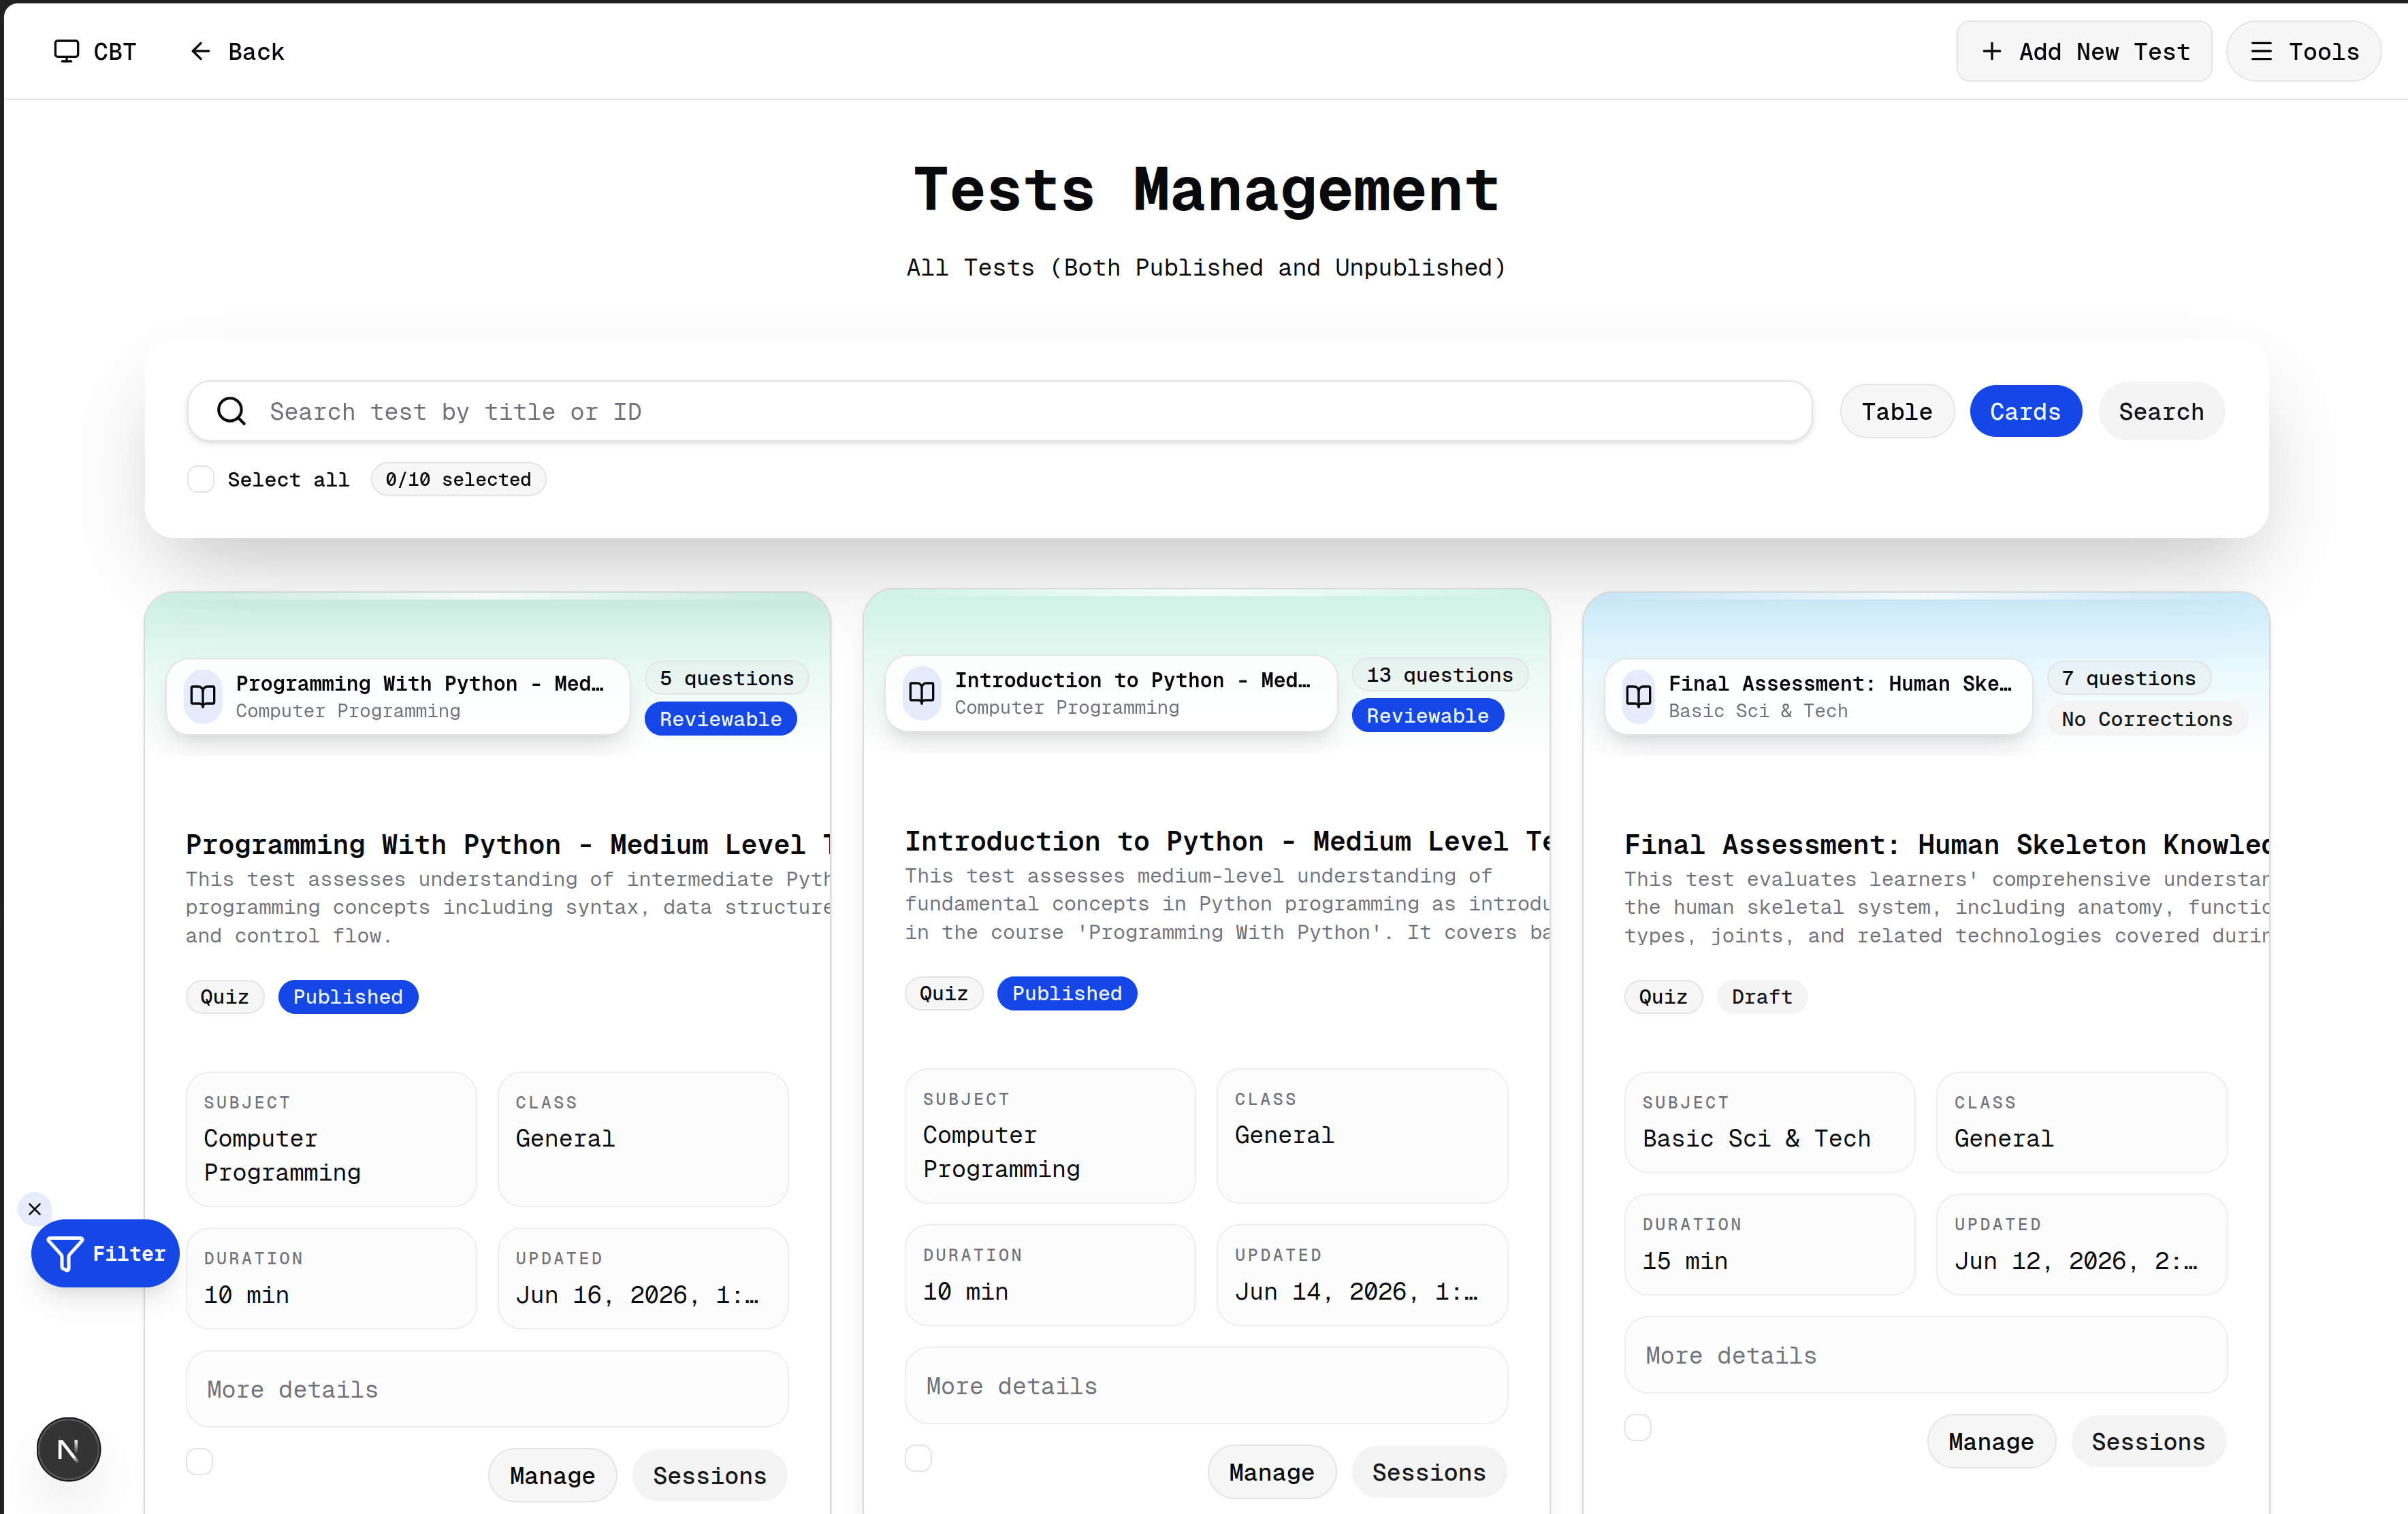Viewport: 2408px width, 1514px height.
Task: Toggle the Select all checkbox
Action: [201, 478]
